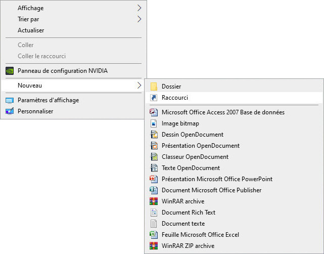Expand the Trier par submenu arrow
The image size is (324, 254).
click(x=139, y=19)
